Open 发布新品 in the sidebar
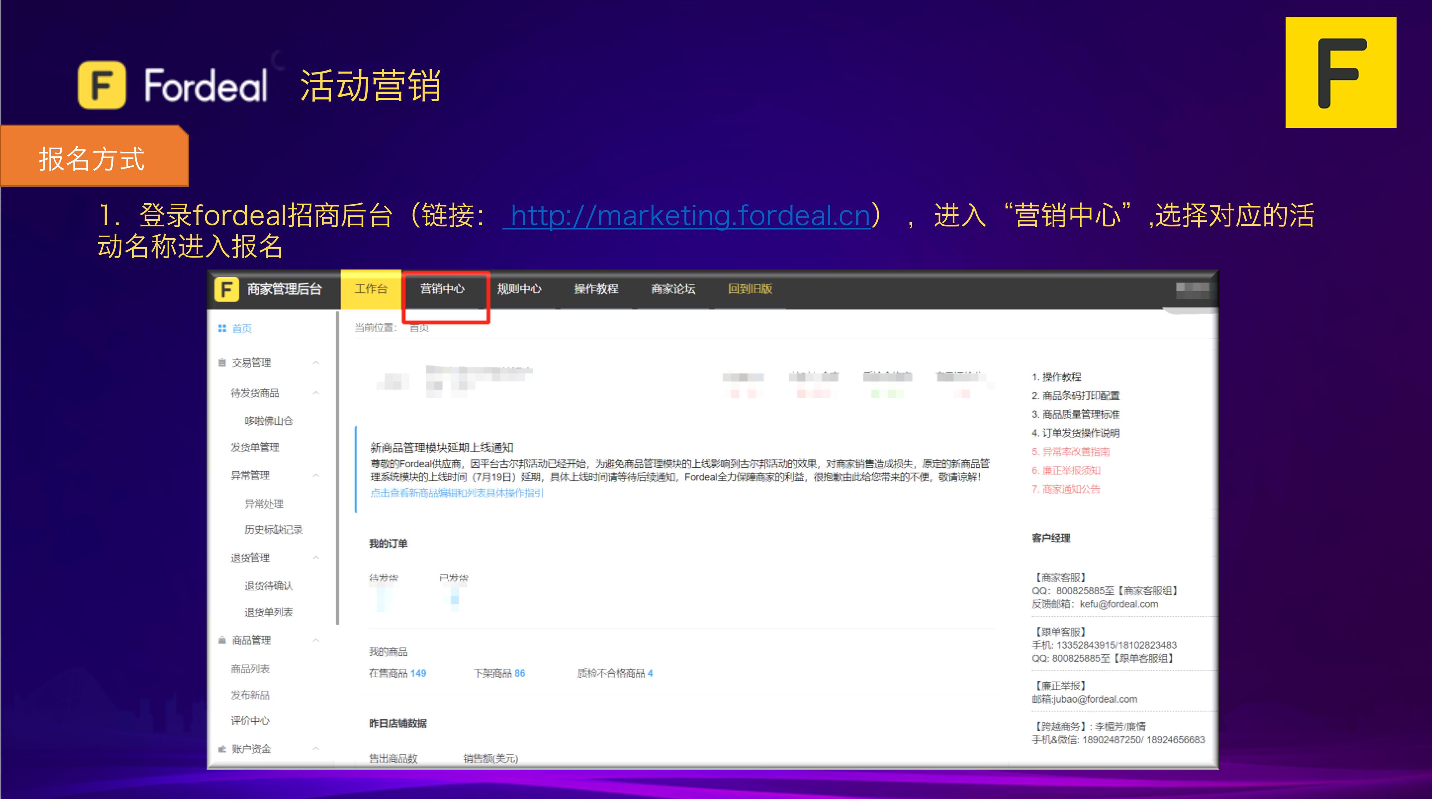This screenshot has width=1432, height=805. 250,695
